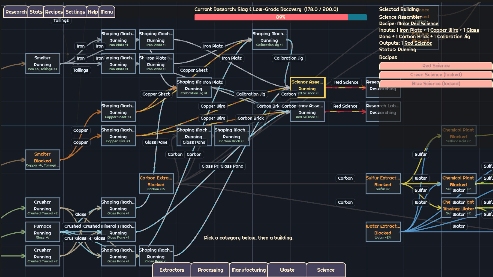
Task: Select the blocked Water Extractor building
Action: (x=383, y=232)
